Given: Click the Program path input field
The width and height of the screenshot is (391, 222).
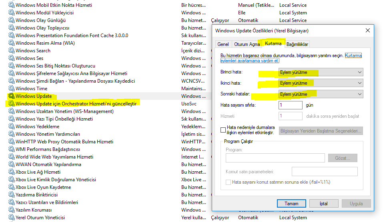Looking at the screenshot, I should click(275, 158).
